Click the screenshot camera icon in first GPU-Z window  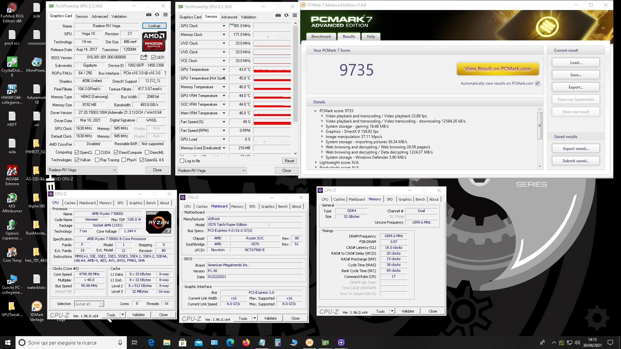tap(148, 15)
